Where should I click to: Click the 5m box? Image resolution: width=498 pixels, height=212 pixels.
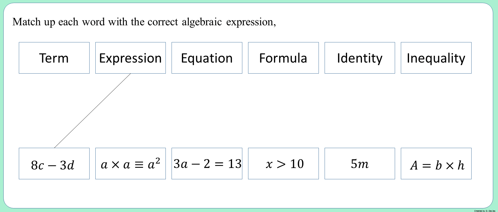[x=360, y=164]
